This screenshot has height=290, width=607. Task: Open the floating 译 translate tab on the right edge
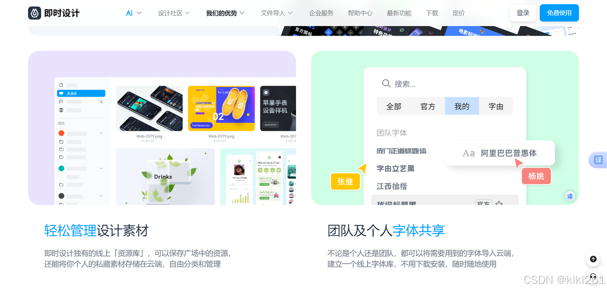(598, 160)
